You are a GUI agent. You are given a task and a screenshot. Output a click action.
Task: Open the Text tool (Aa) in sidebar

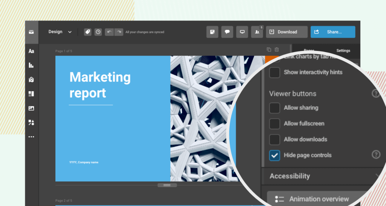(x=31, y=51)
